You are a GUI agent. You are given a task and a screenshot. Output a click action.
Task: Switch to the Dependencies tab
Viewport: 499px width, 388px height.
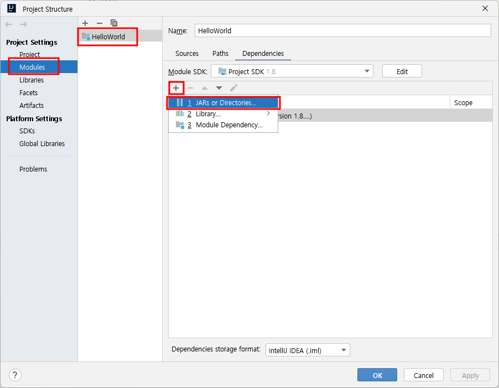click(x=263, y=54)
